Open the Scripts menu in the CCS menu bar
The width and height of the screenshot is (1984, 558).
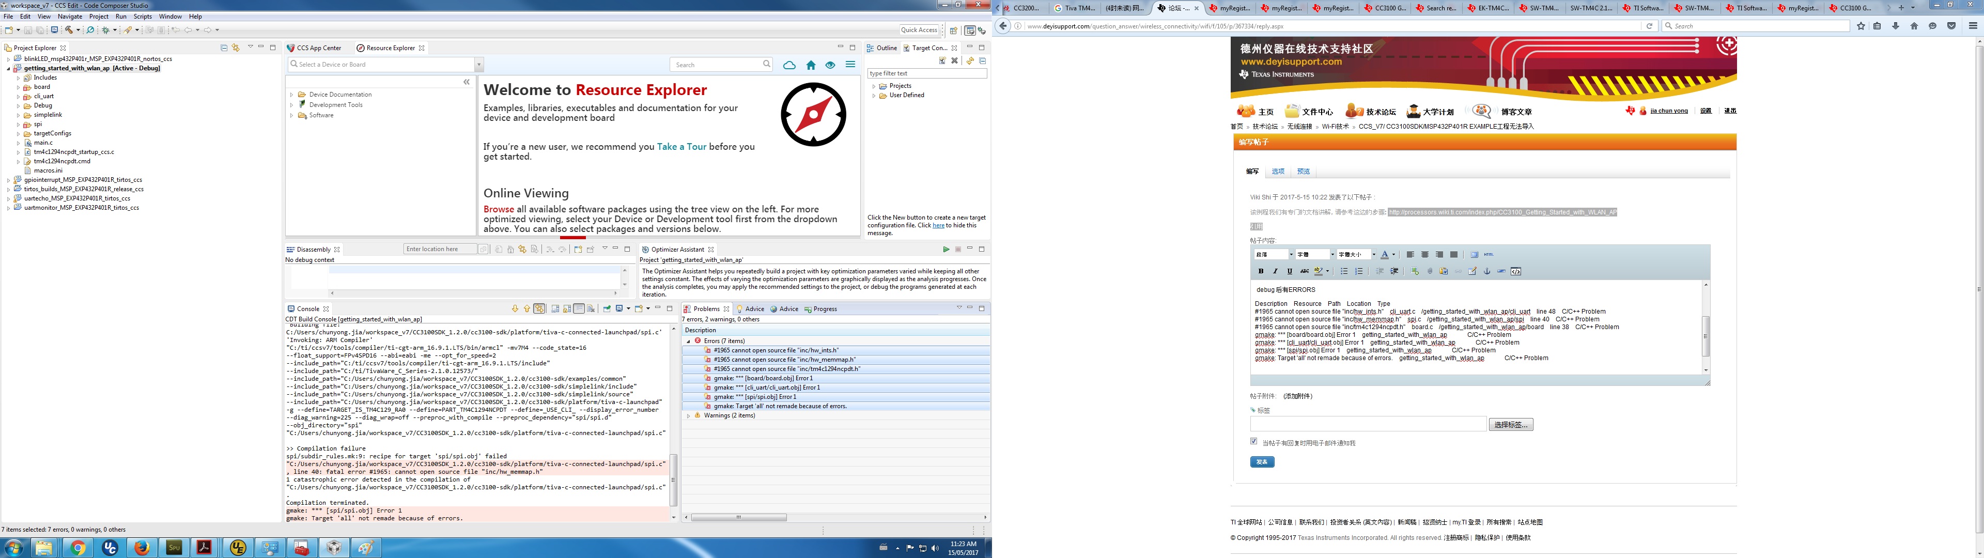pos(143,16)
